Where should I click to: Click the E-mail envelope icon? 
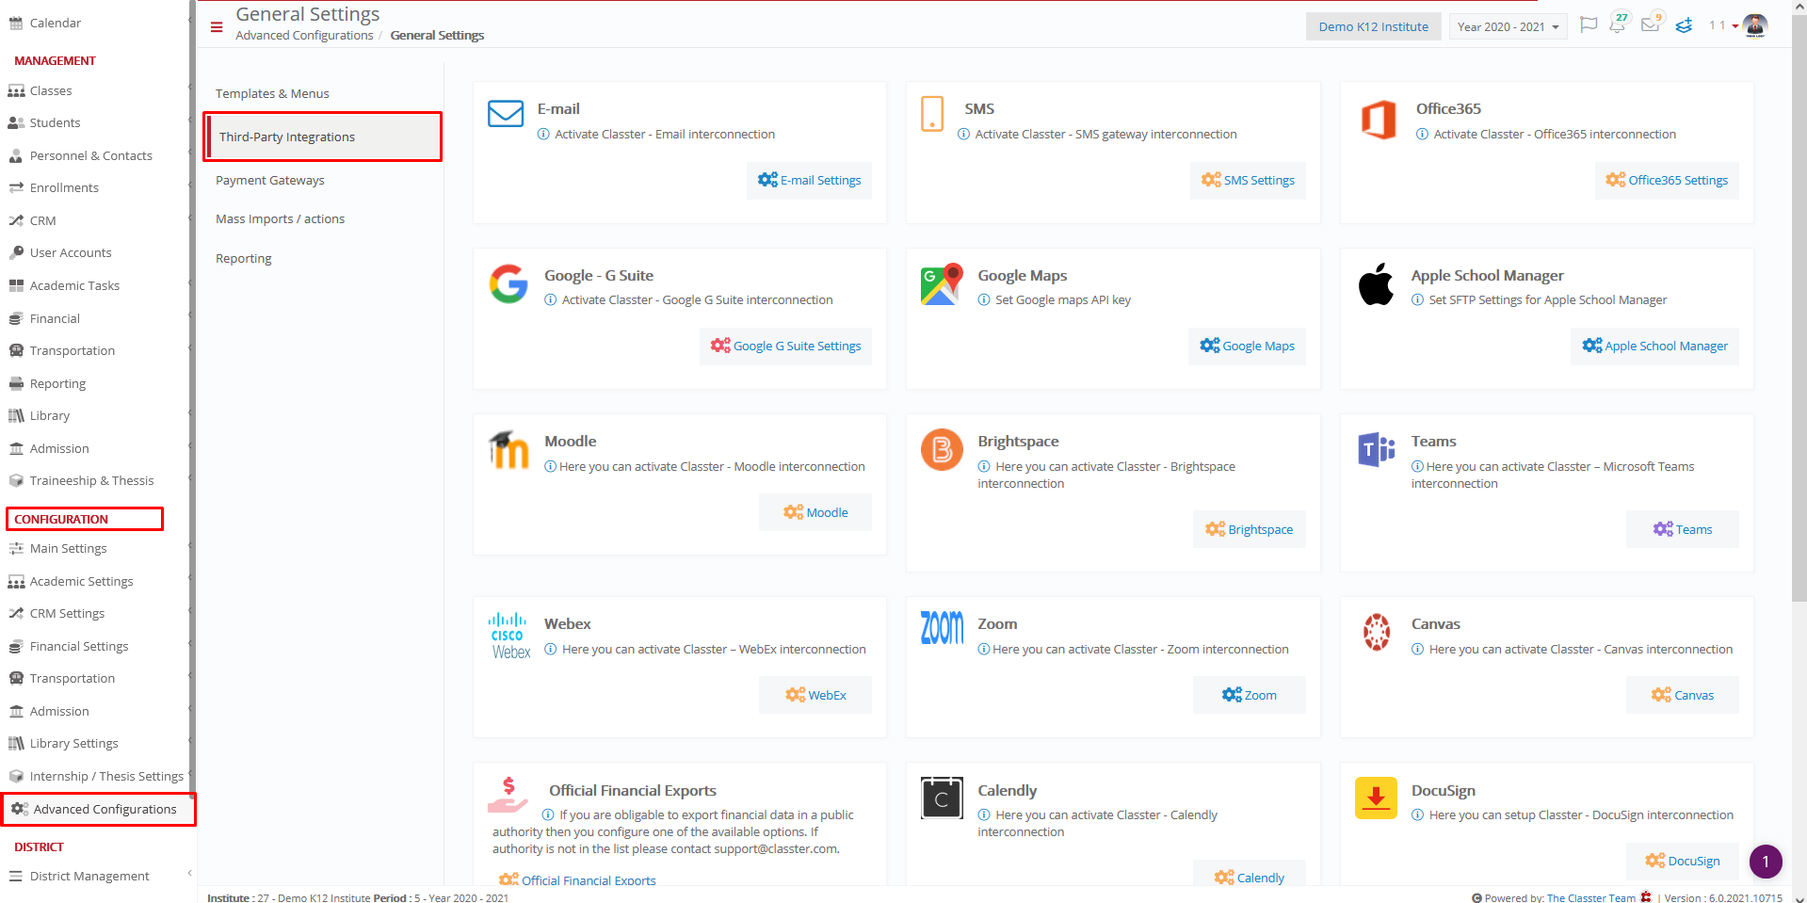point(506,114)
